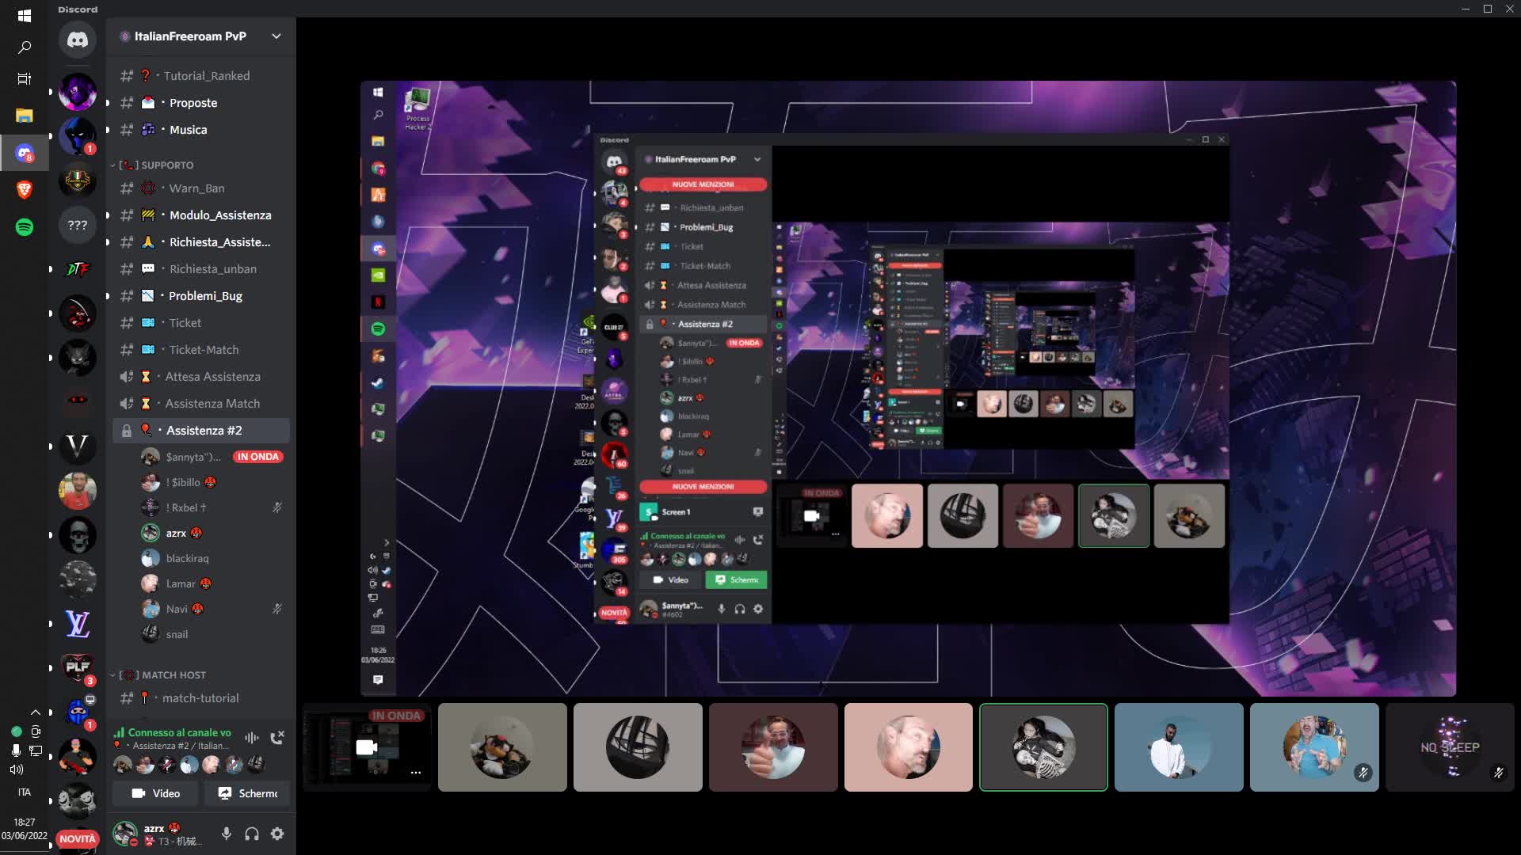Turn on Video camera
The width and height of the screenshot is (1521, 855).
coord(155,793)
